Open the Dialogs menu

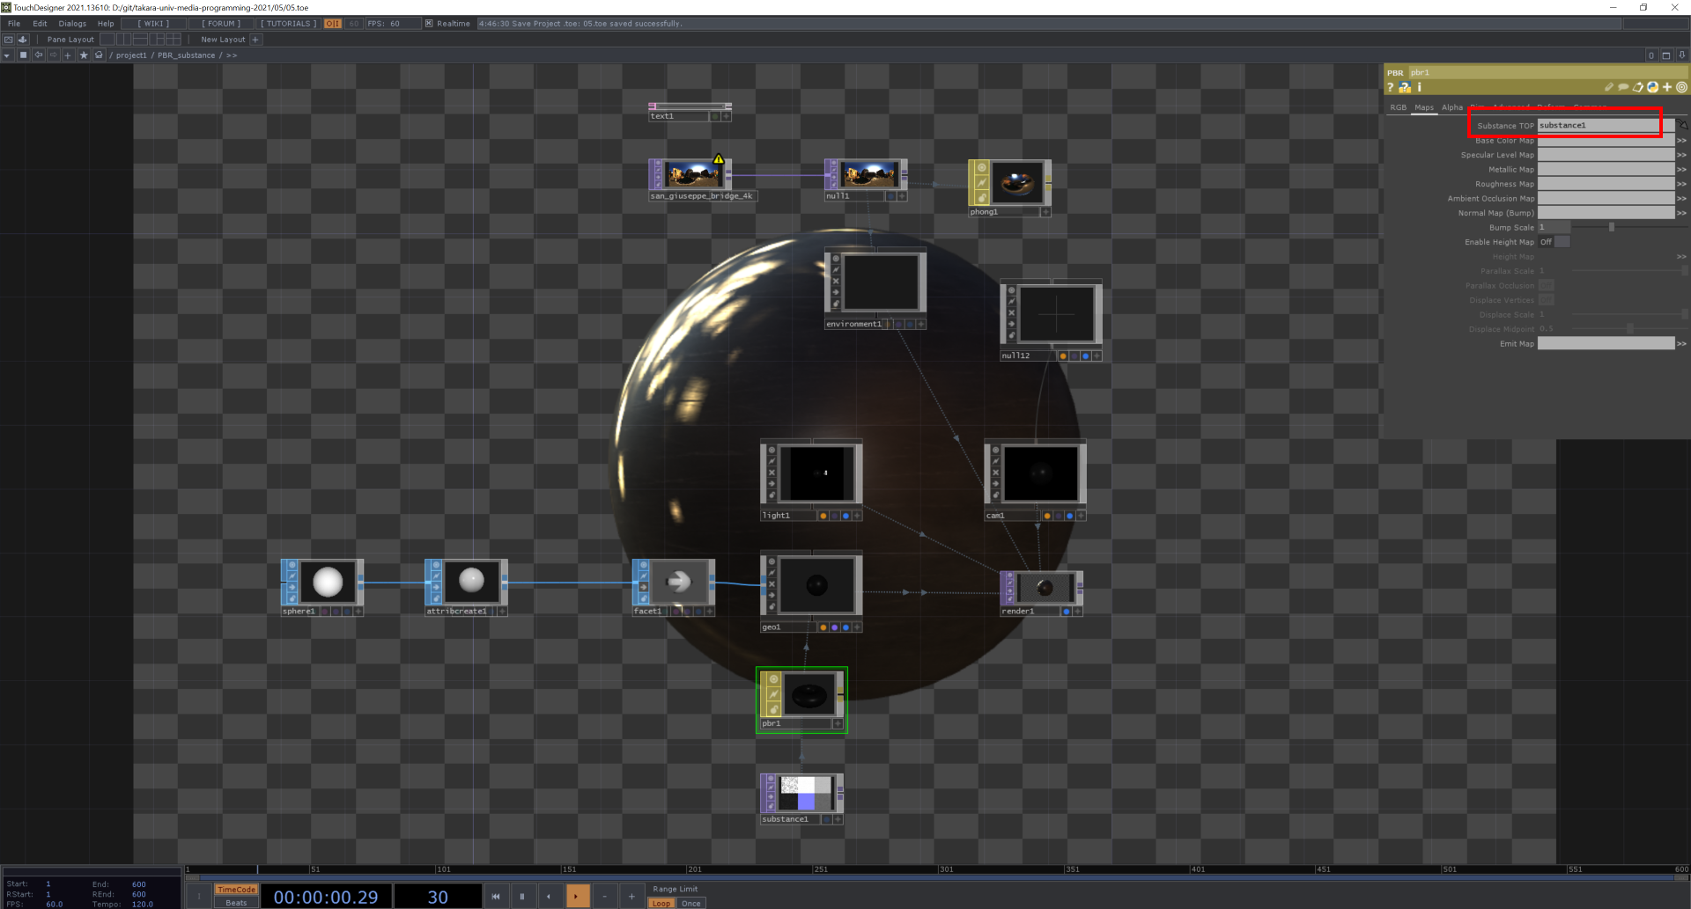[72, 24]
